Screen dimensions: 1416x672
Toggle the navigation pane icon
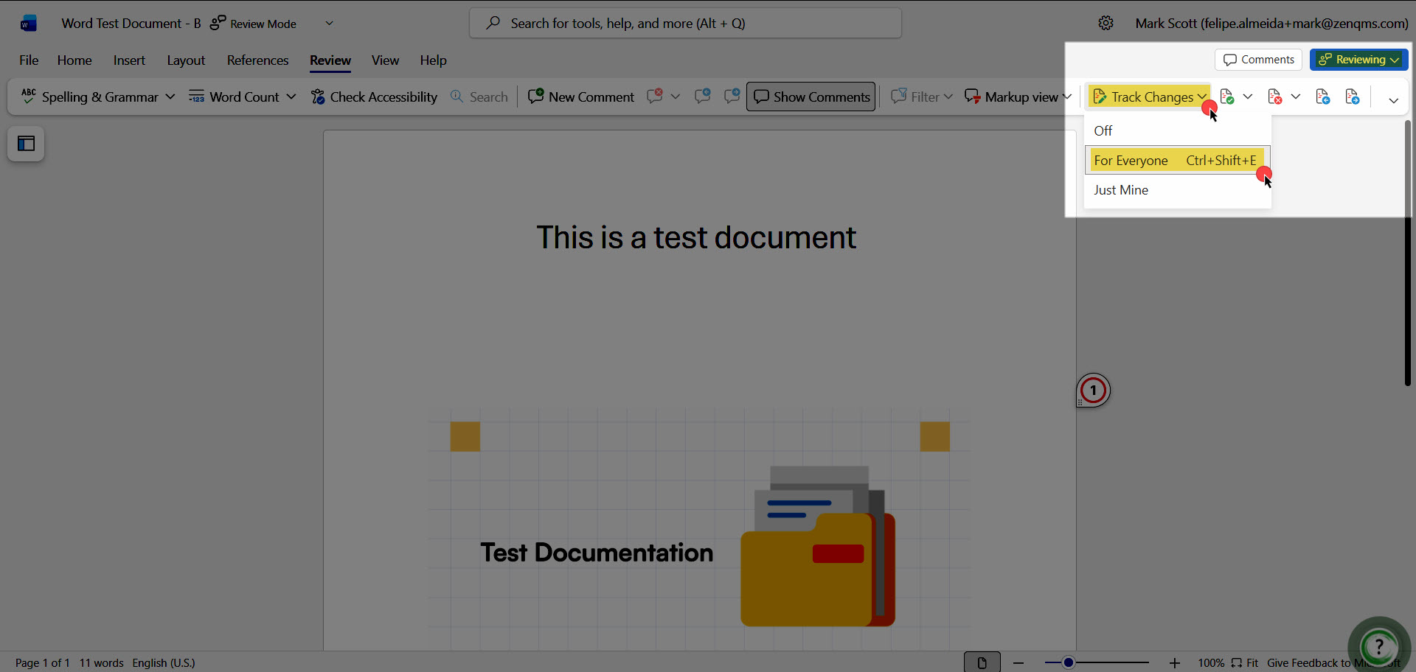pos(26,144)
